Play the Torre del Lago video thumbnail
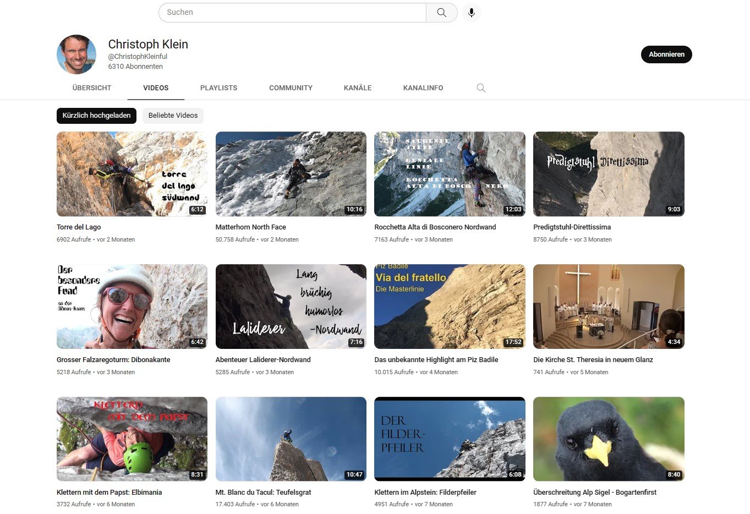 tap(132, 174)
